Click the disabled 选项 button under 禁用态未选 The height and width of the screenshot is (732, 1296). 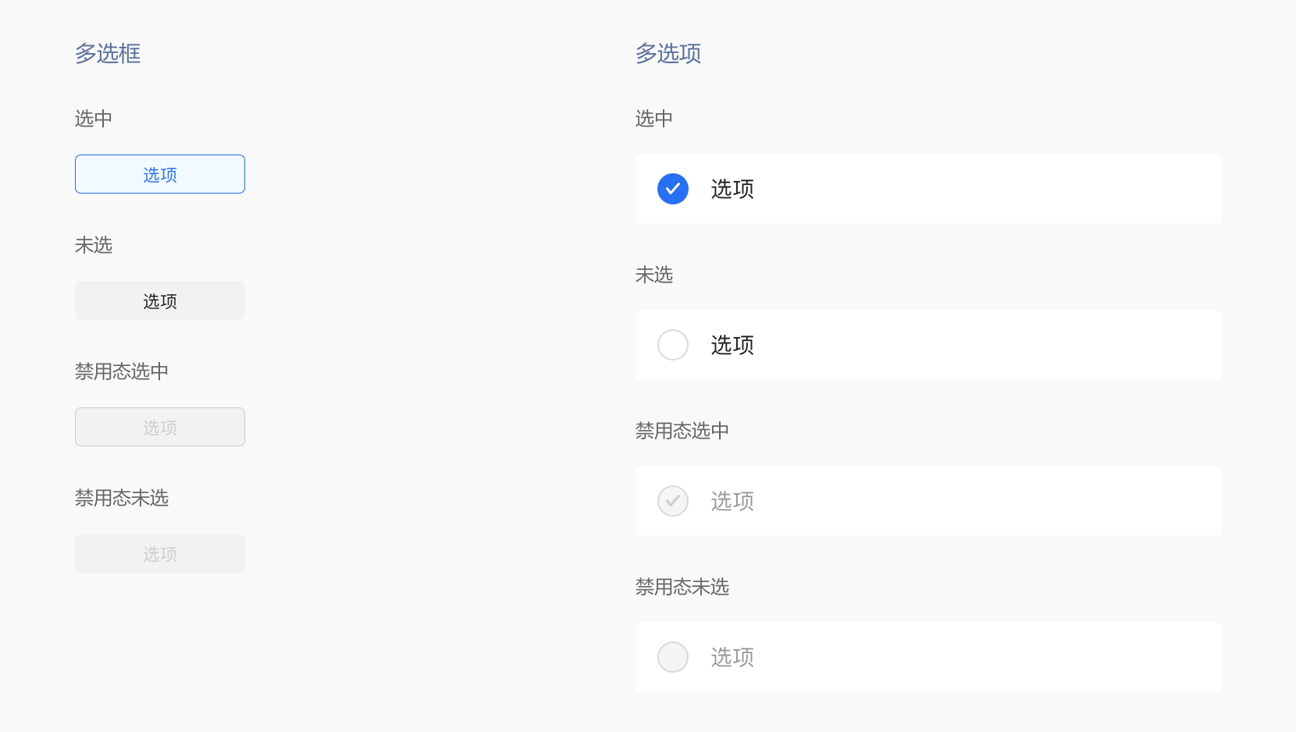(x=159, y=553)
